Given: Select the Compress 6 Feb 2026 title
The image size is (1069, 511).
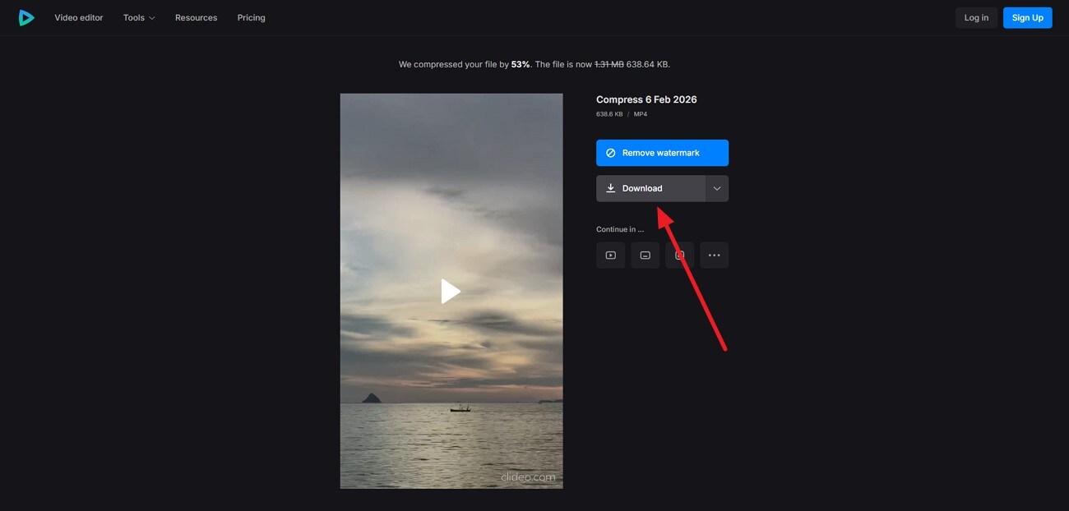Looking at the screenshot, I should tap(646, 99).
